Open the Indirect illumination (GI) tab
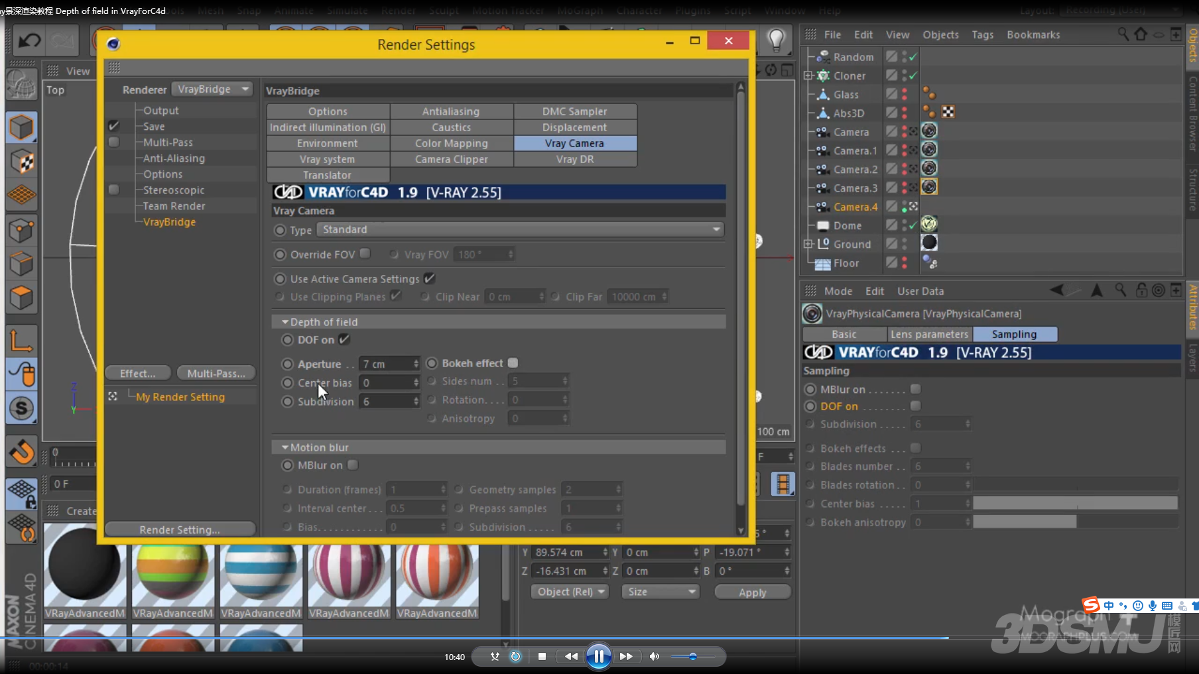 coord(328,127)
